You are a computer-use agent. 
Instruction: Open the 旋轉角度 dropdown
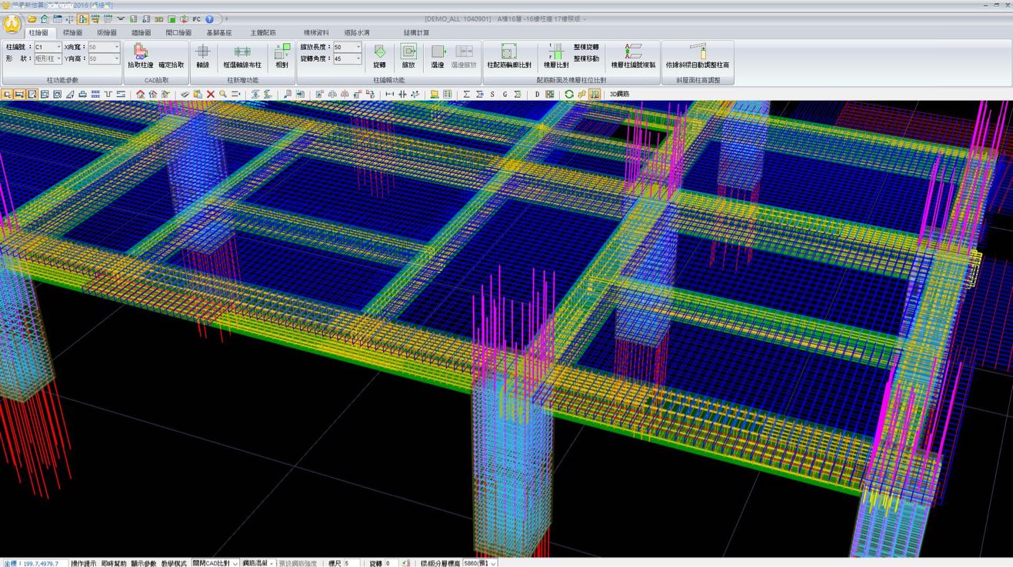(x=358, y=58)
